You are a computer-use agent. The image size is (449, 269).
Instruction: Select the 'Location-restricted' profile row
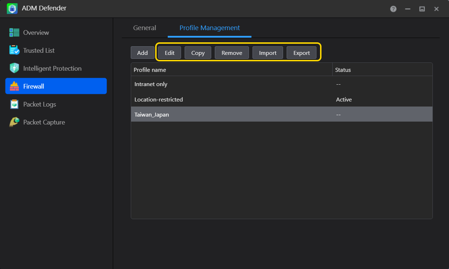tap(282, 99)
